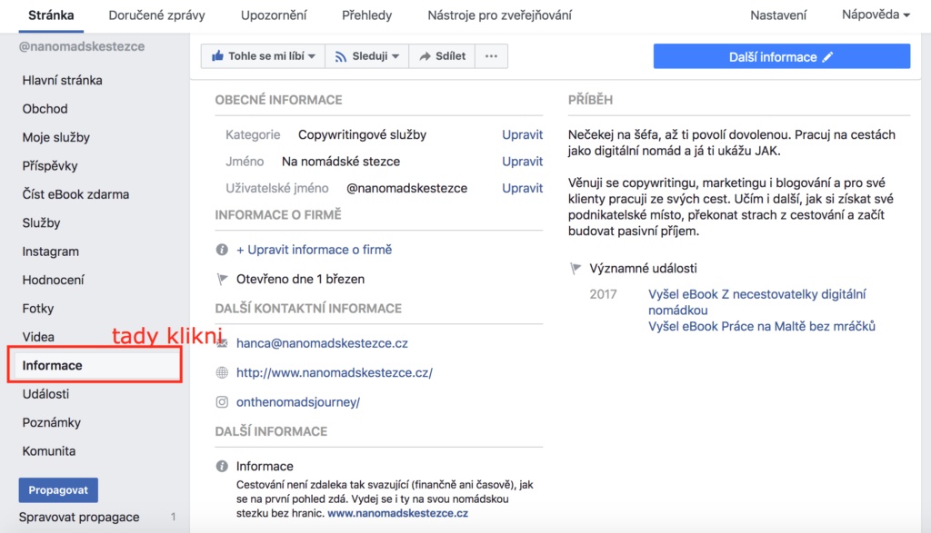
Task: Open the nanomadskestezce.cz website link
Action: 334,372
